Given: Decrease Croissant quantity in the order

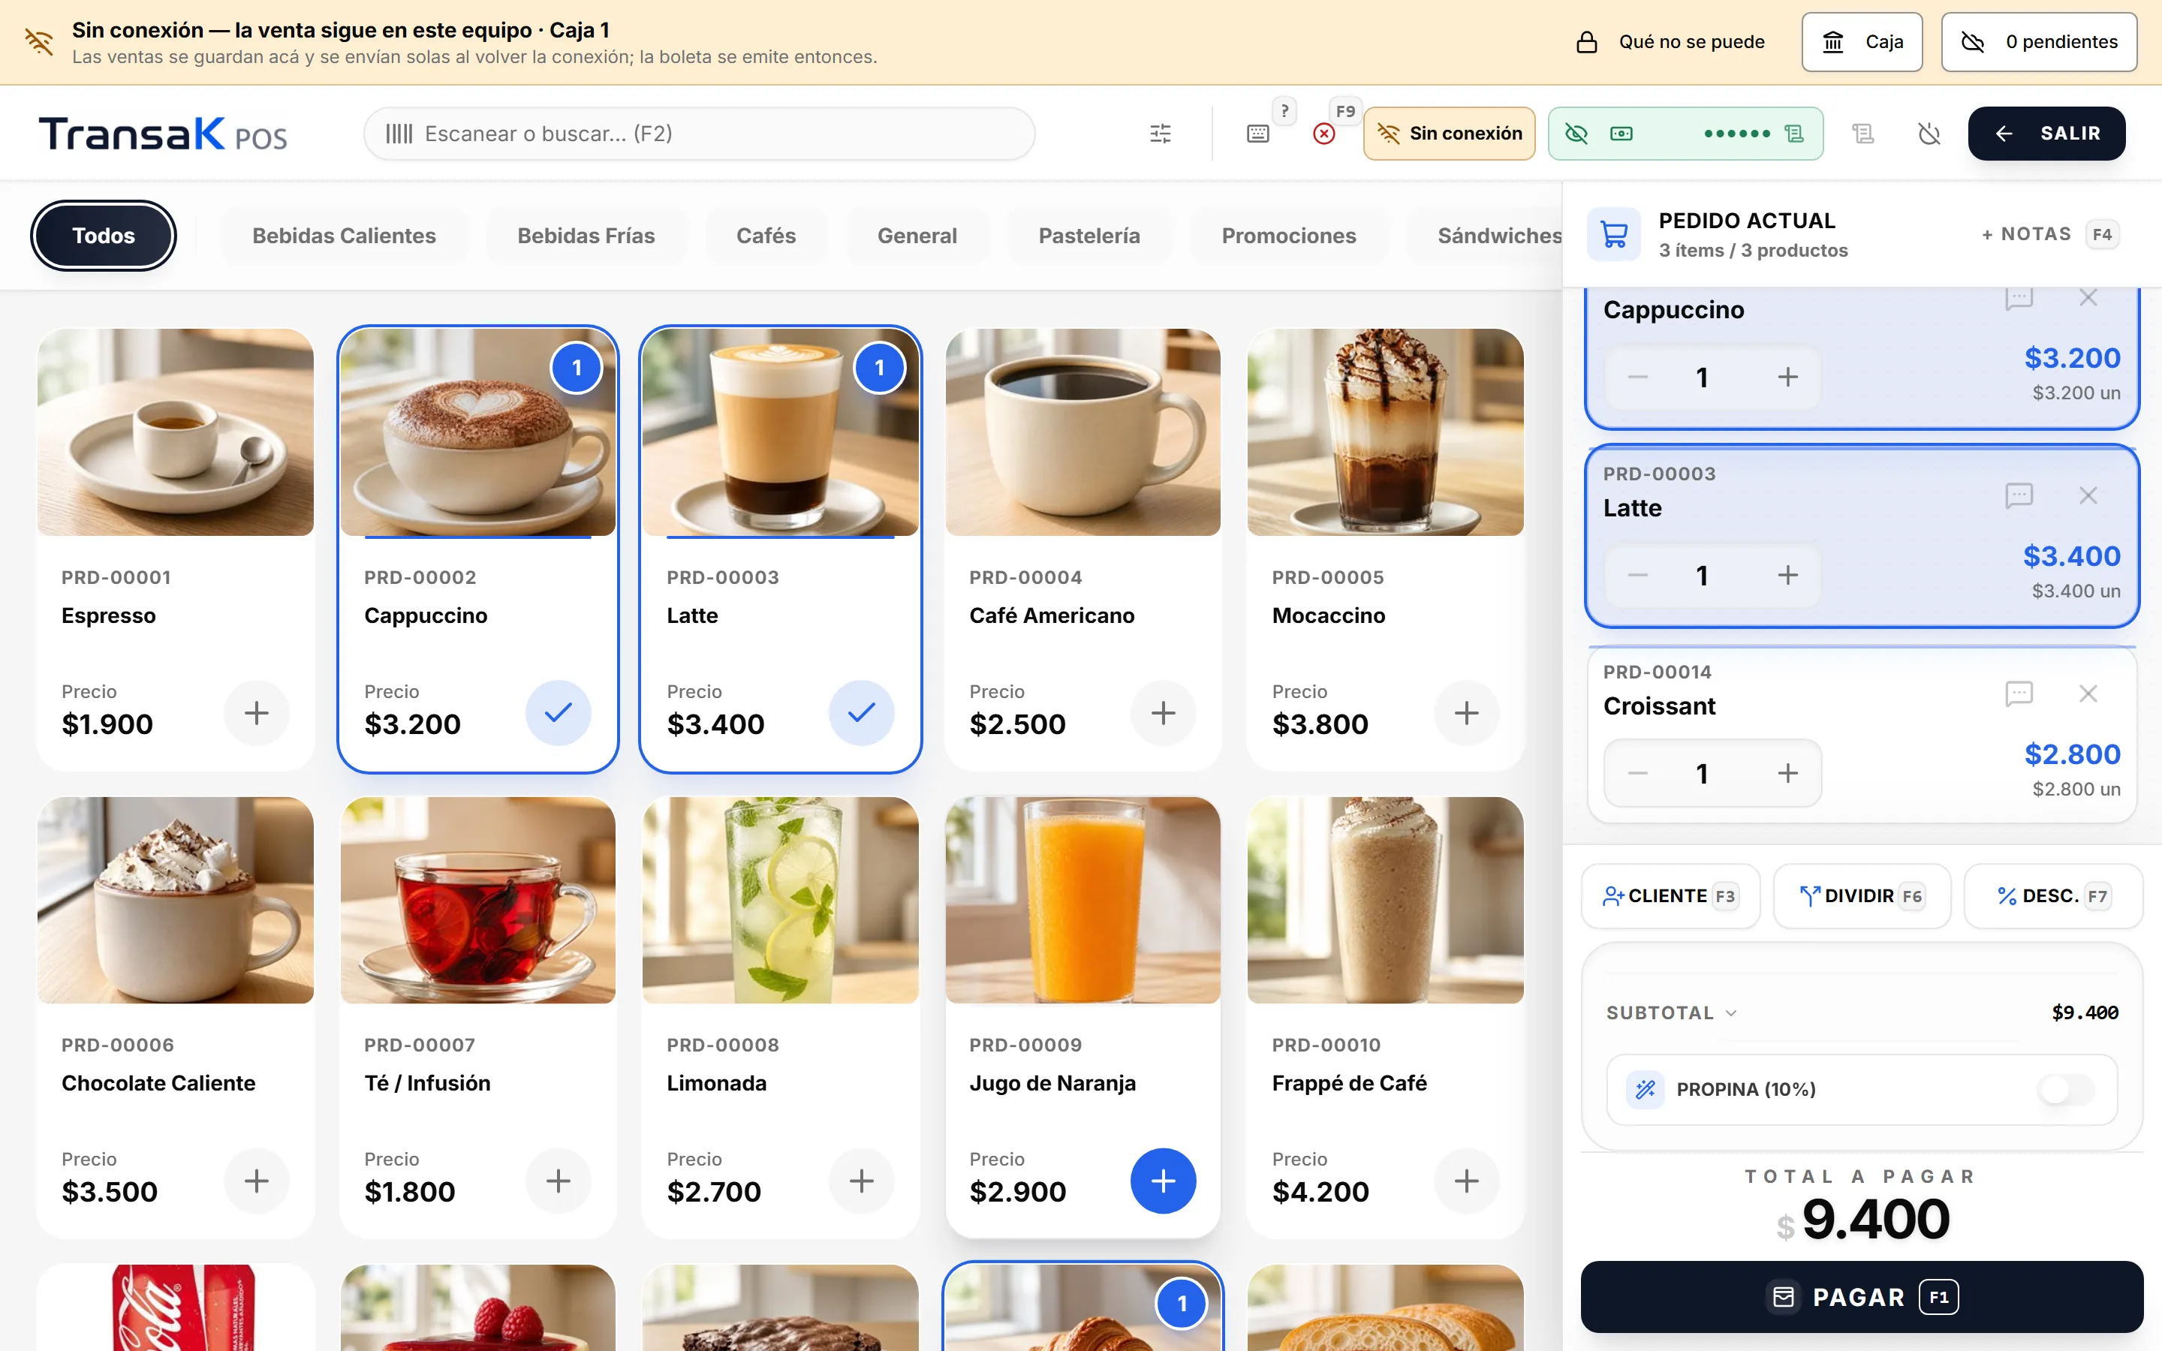Looking at the screenshot, I should click(x=1637, y=774).
